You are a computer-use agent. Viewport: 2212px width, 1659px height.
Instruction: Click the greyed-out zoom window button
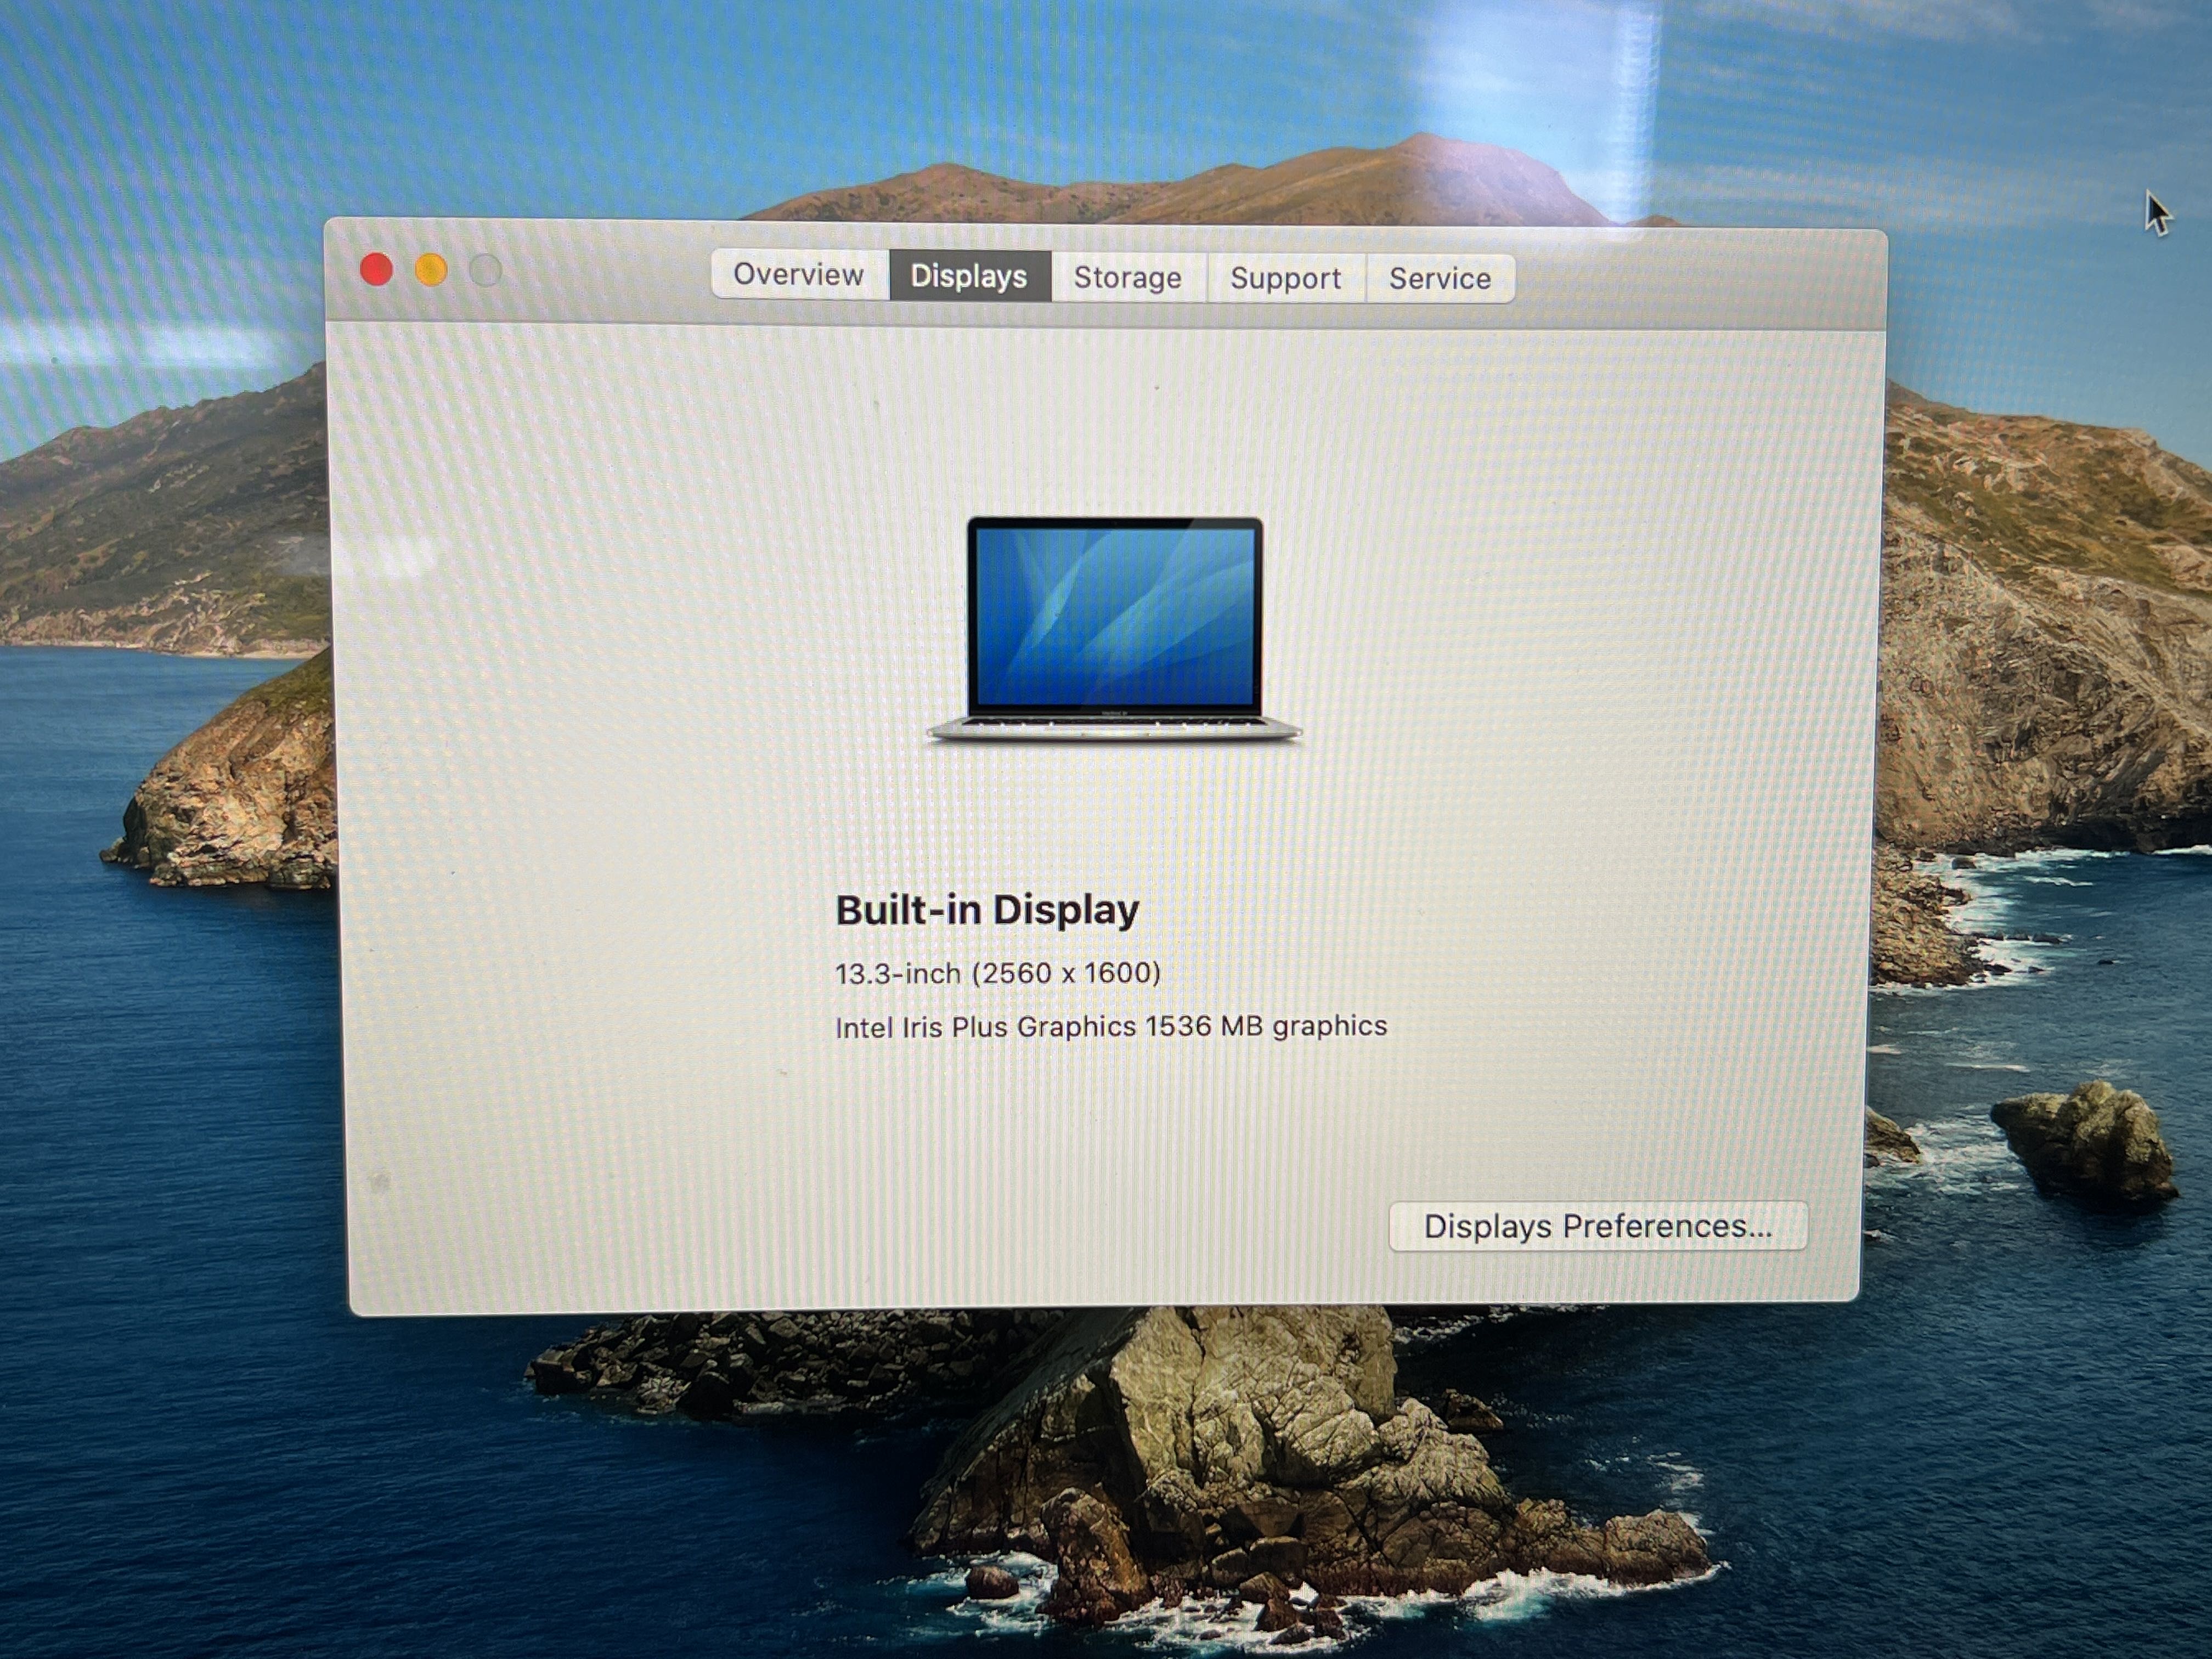click(486, 270)
